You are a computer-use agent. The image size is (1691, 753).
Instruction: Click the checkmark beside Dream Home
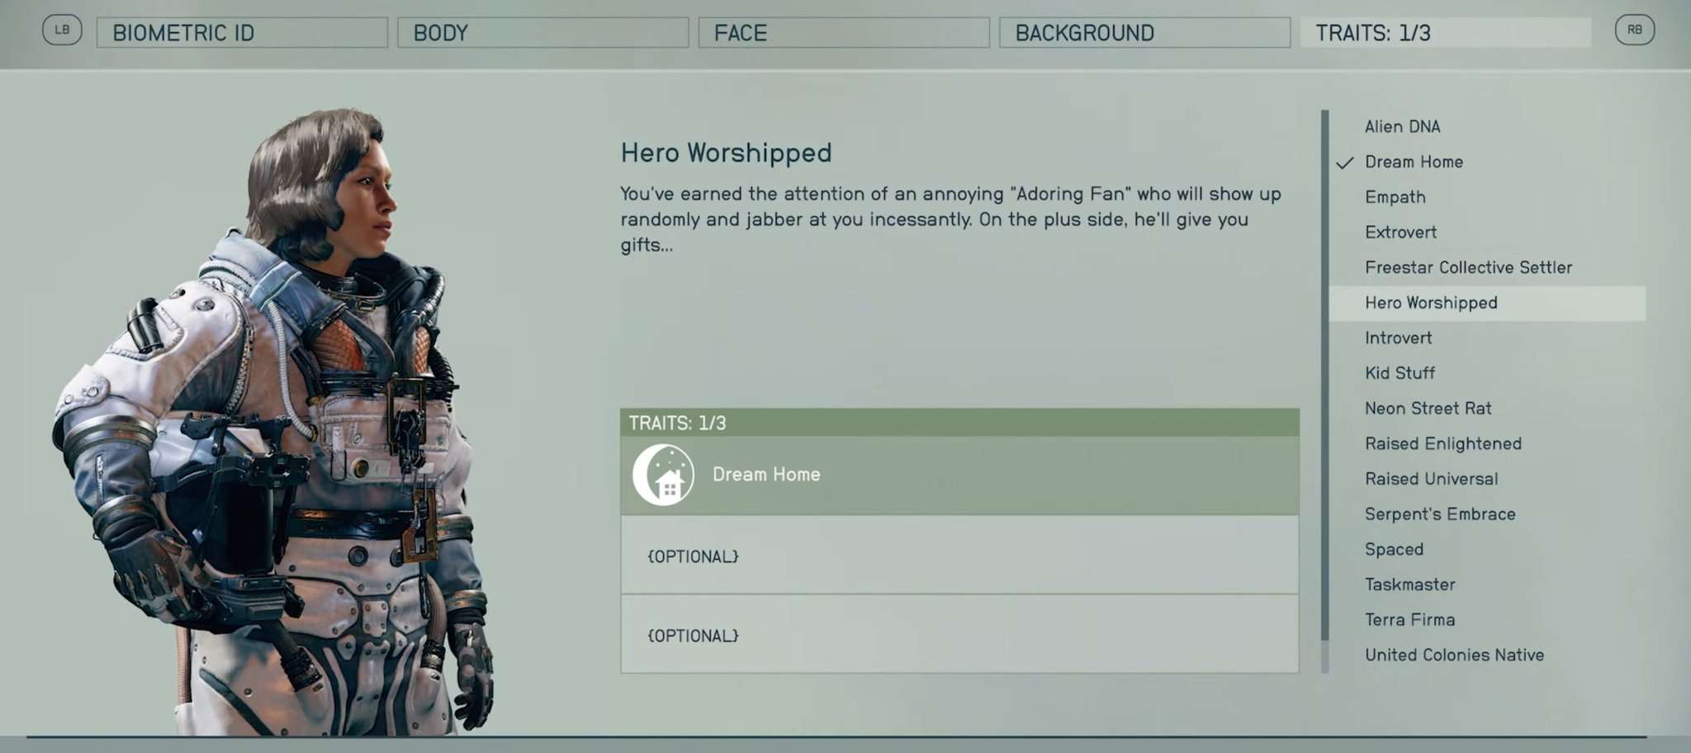coord(1345,163)
